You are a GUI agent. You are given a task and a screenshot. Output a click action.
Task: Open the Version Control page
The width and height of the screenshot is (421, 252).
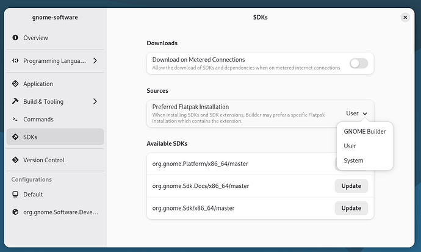(x=56, y=160)
